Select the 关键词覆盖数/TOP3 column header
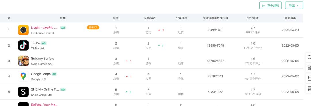Screen dimensions: 311x106 coord(215,18)
